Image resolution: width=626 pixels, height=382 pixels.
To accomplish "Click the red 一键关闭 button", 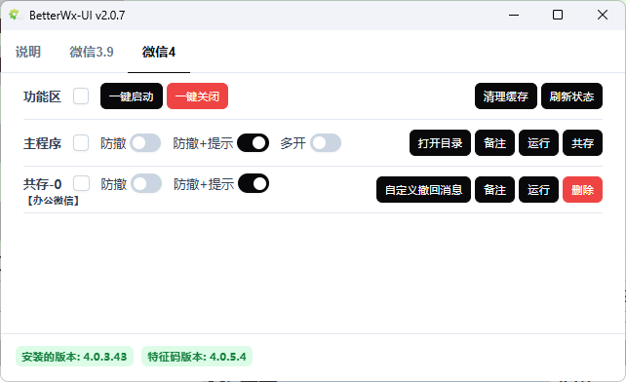I will tap(197, 96).
